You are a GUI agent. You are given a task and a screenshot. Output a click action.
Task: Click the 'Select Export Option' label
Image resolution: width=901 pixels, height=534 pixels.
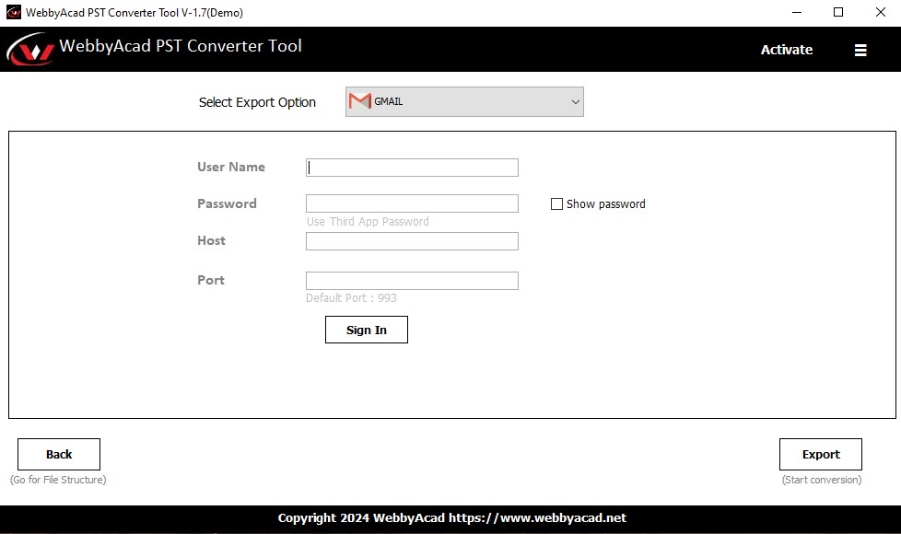pos(257,102)
